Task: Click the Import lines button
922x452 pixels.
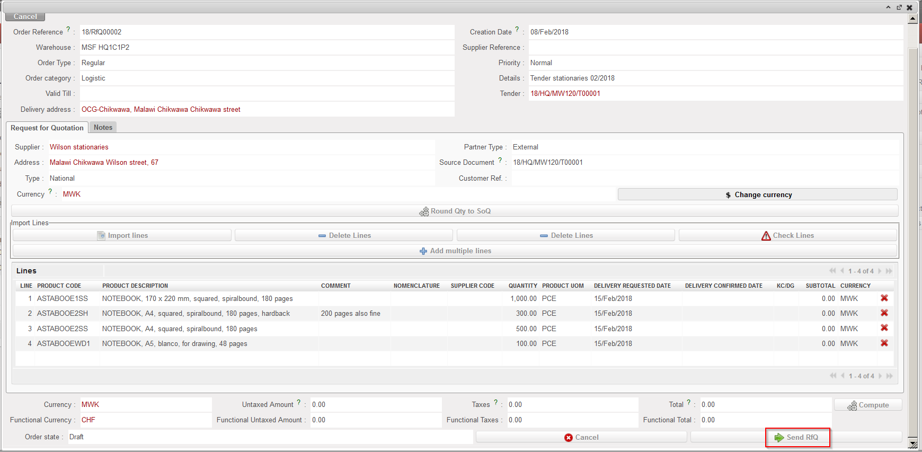Action: point(122,235)
